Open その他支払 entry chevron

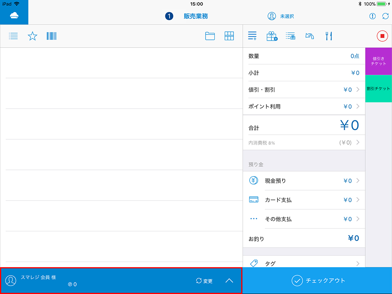pyautogui.click(x=358, y=219)
